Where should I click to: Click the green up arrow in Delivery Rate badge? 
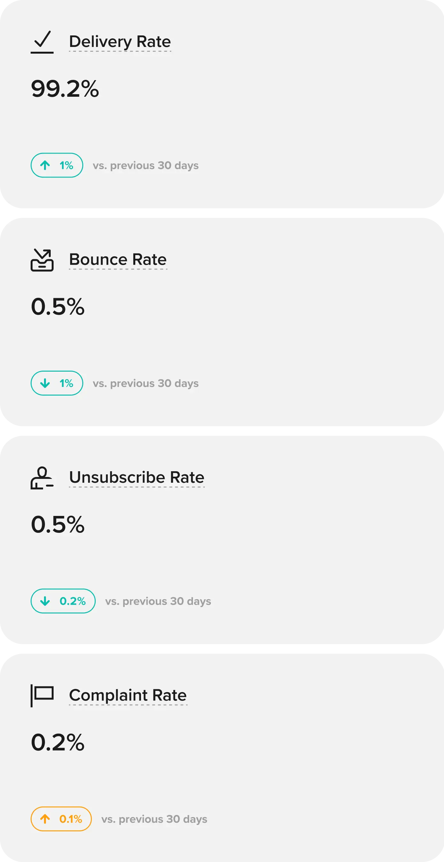tap(45, 165)
